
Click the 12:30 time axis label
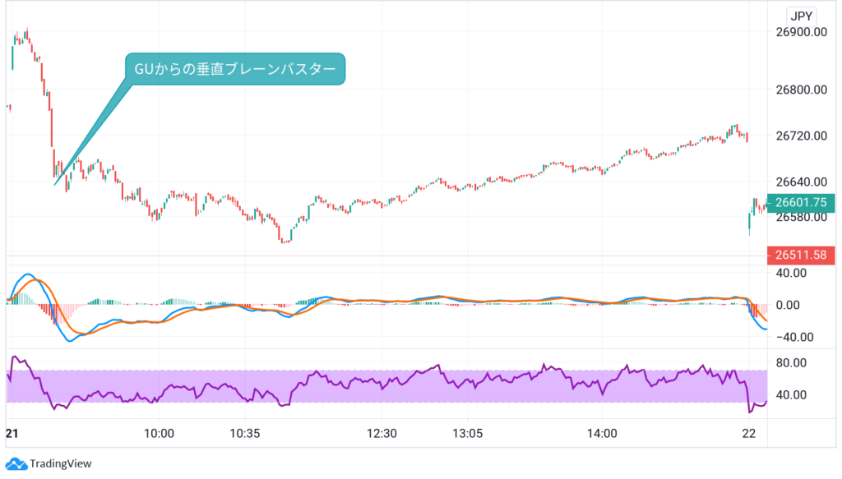(382, 434)
